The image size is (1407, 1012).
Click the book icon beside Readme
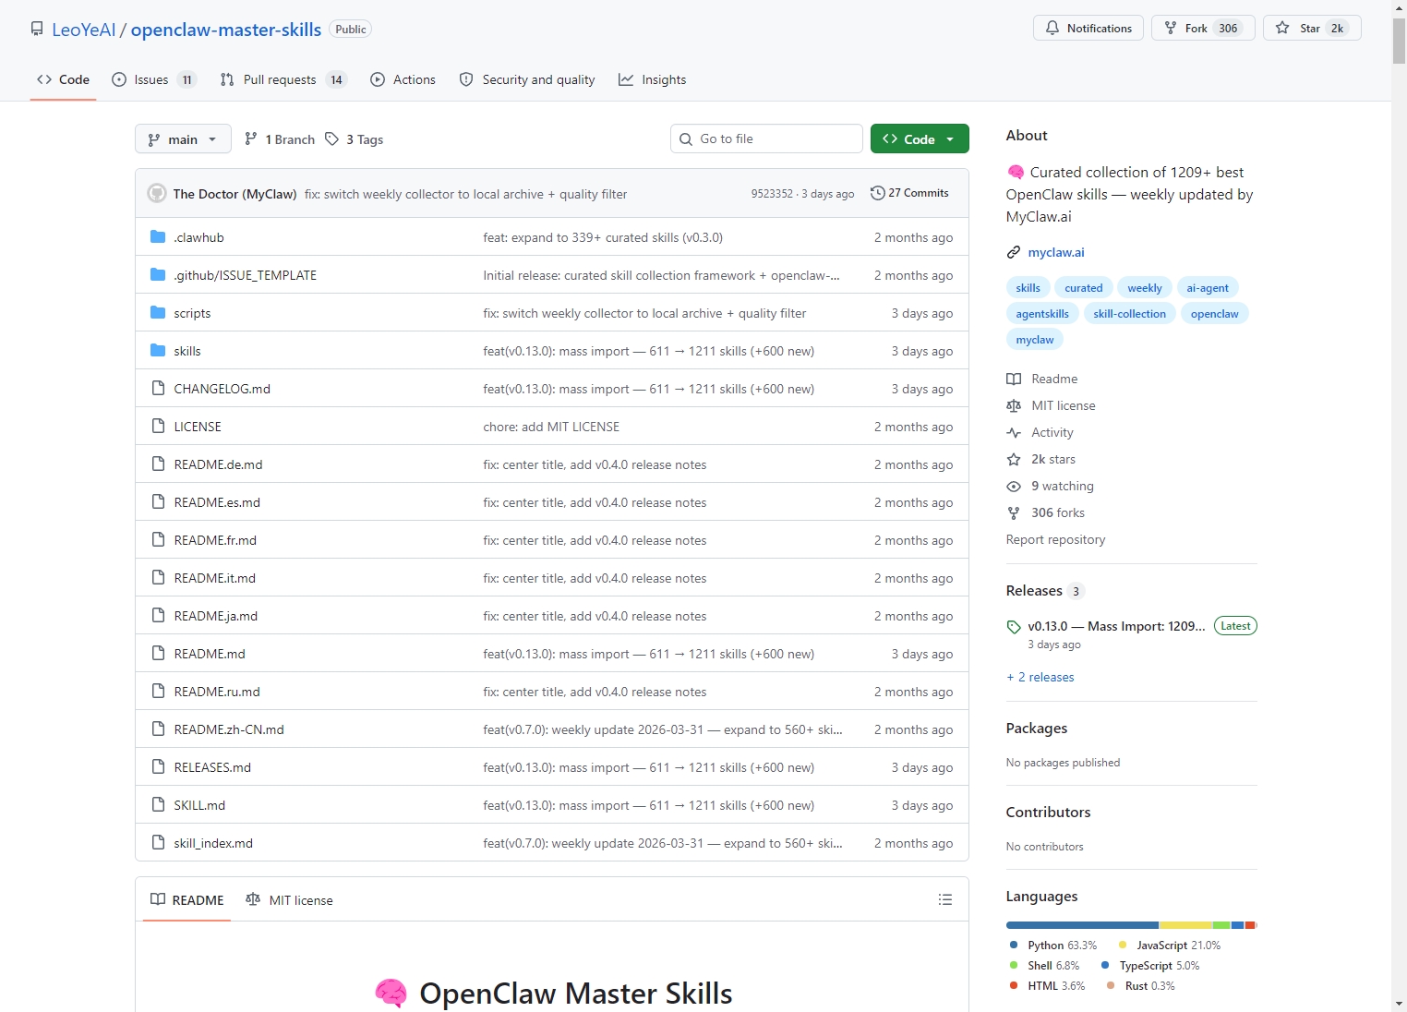tap(1014, 379)
